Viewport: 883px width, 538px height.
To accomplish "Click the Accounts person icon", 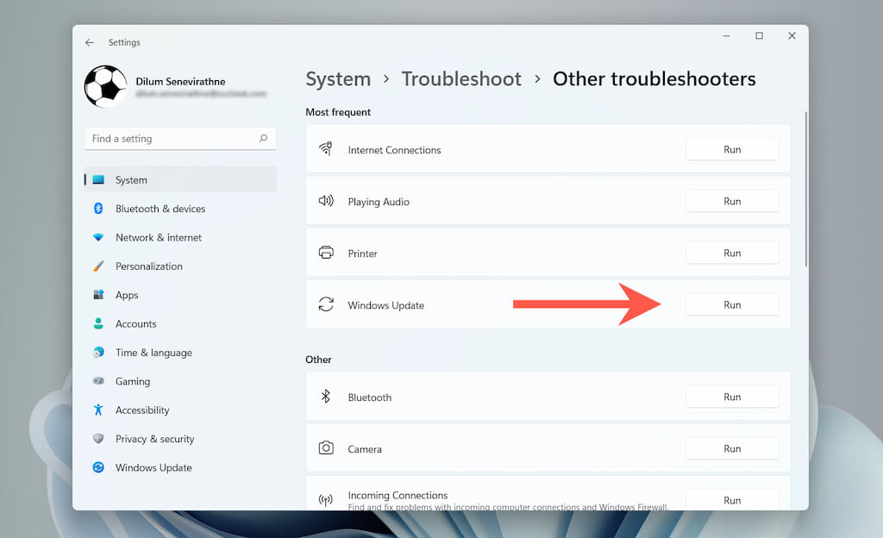I will 98,323.
